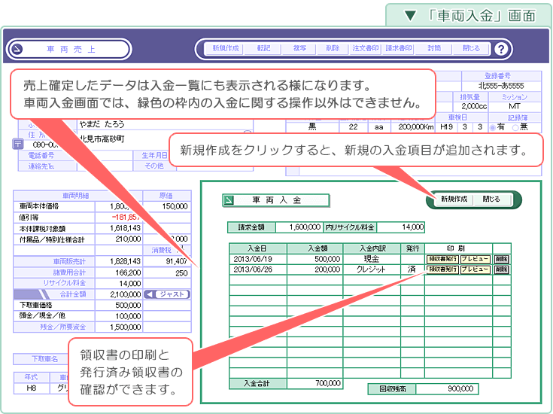Issue receipt for the 2013/06/19 payment

point(442,259)
